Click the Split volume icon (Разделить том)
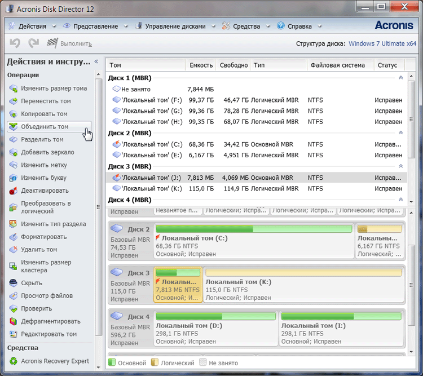The height and width of the screenshot is (376, 423). [x=13, y=139]
